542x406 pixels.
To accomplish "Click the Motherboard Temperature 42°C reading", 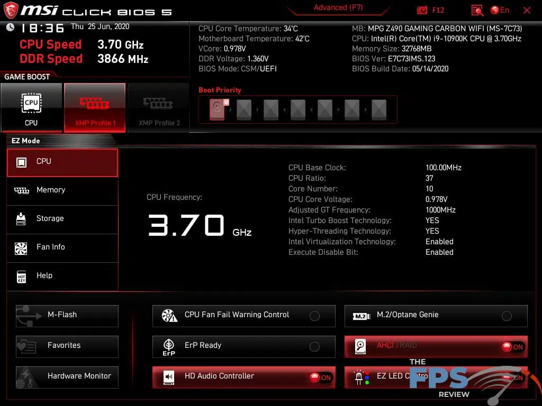I will pos(254,39).
